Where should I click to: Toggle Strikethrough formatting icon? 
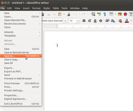[100, 21]
